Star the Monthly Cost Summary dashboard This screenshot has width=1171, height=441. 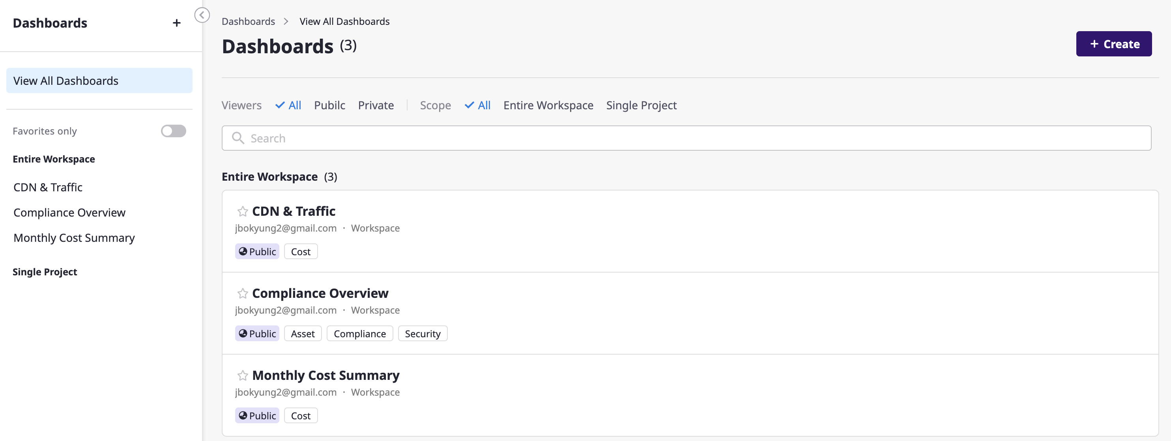(242, 375)
